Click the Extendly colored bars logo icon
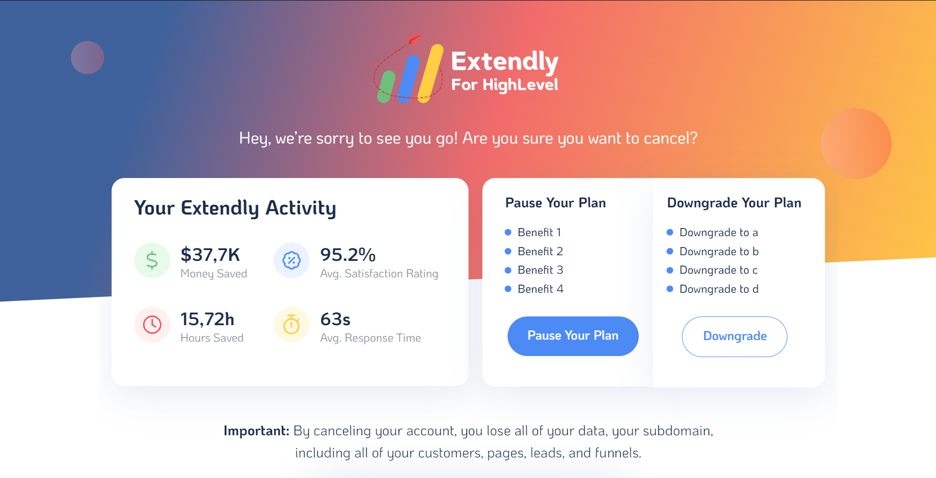936x478 pixels. click(410, 72)
